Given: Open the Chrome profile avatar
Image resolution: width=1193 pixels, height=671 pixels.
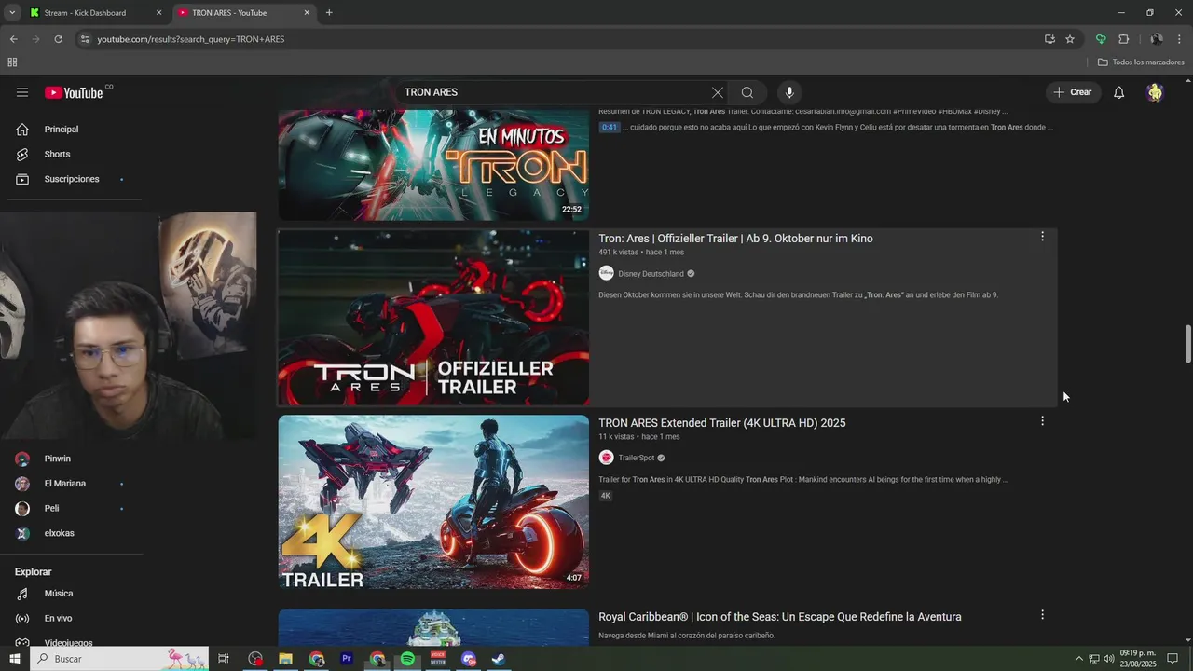Looking at the screenshot, I should pyautogui.click(x=1157, y=39).
